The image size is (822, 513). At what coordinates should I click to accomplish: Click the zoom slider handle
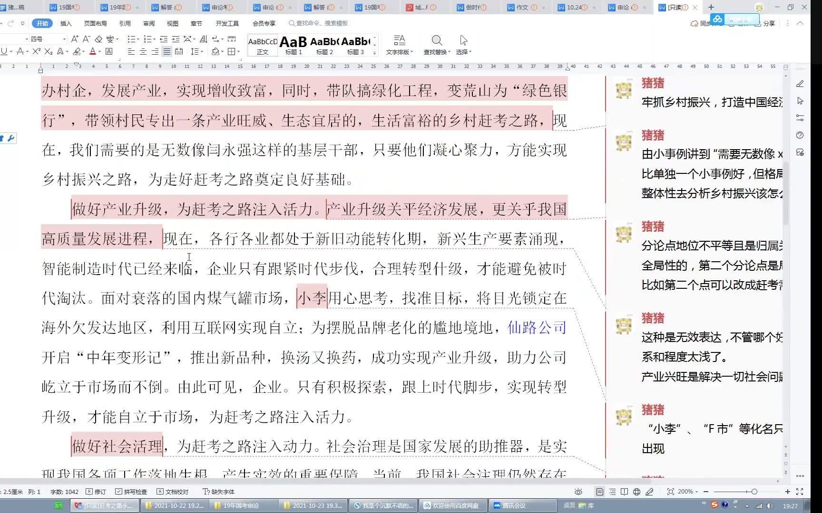click(x=754, y=492)
